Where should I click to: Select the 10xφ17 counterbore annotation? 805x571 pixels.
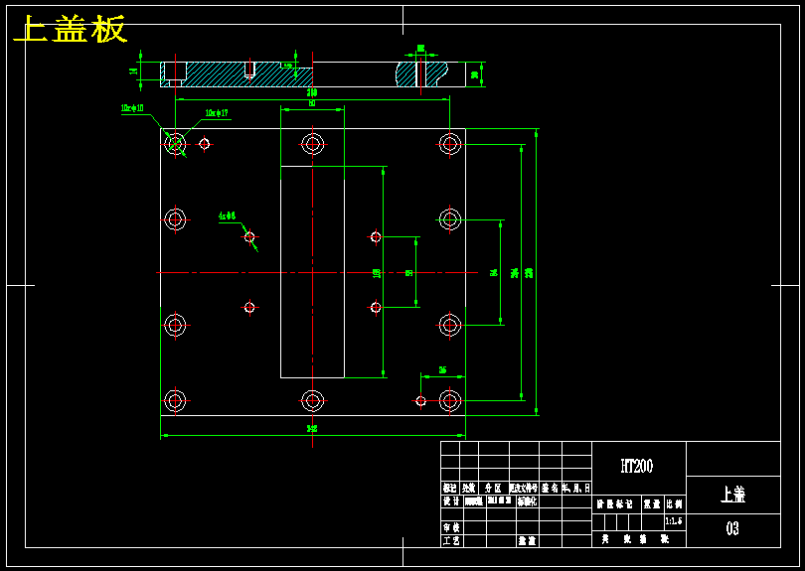tap(217, 113)
